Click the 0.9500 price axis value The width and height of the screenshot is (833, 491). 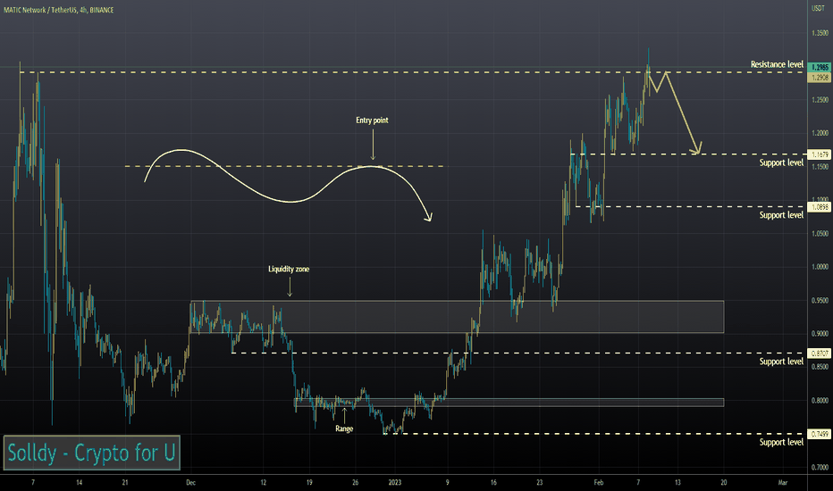(820, 301)
